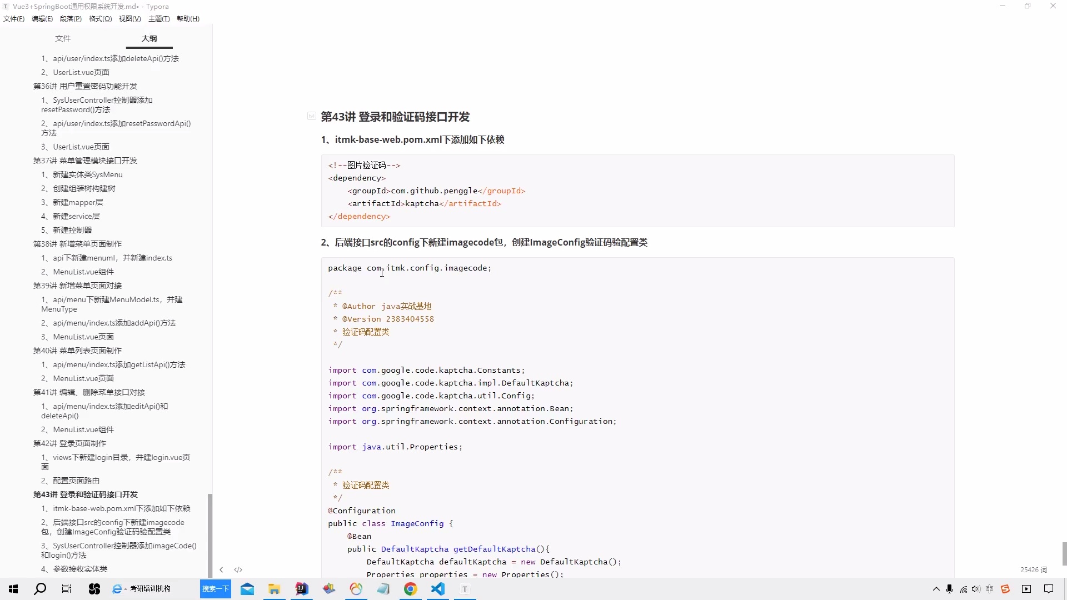Expand the notifications panel icon

click(1049, 589)
